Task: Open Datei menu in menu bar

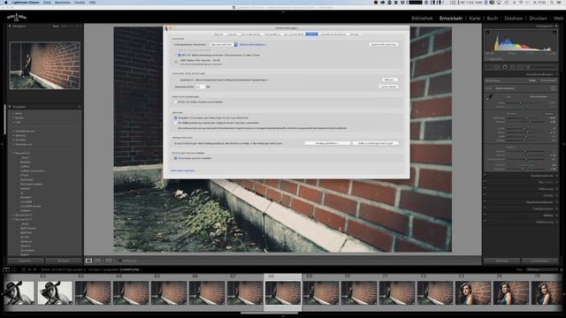Action: coord(47,2)
